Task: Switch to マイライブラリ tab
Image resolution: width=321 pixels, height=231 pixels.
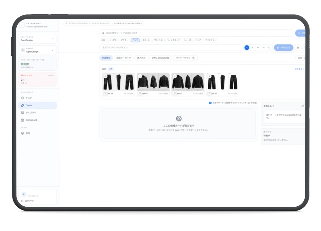Action: (x=185, y=58)
